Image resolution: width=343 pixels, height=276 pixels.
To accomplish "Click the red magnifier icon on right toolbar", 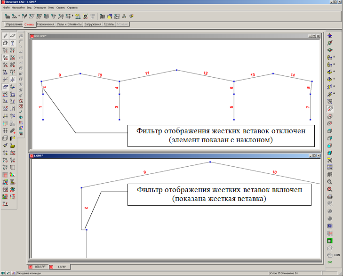I will (330, 189).
